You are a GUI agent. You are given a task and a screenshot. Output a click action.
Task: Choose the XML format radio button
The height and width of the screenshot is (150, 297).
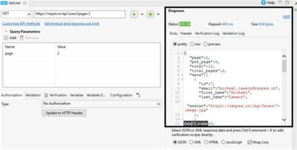191,142
